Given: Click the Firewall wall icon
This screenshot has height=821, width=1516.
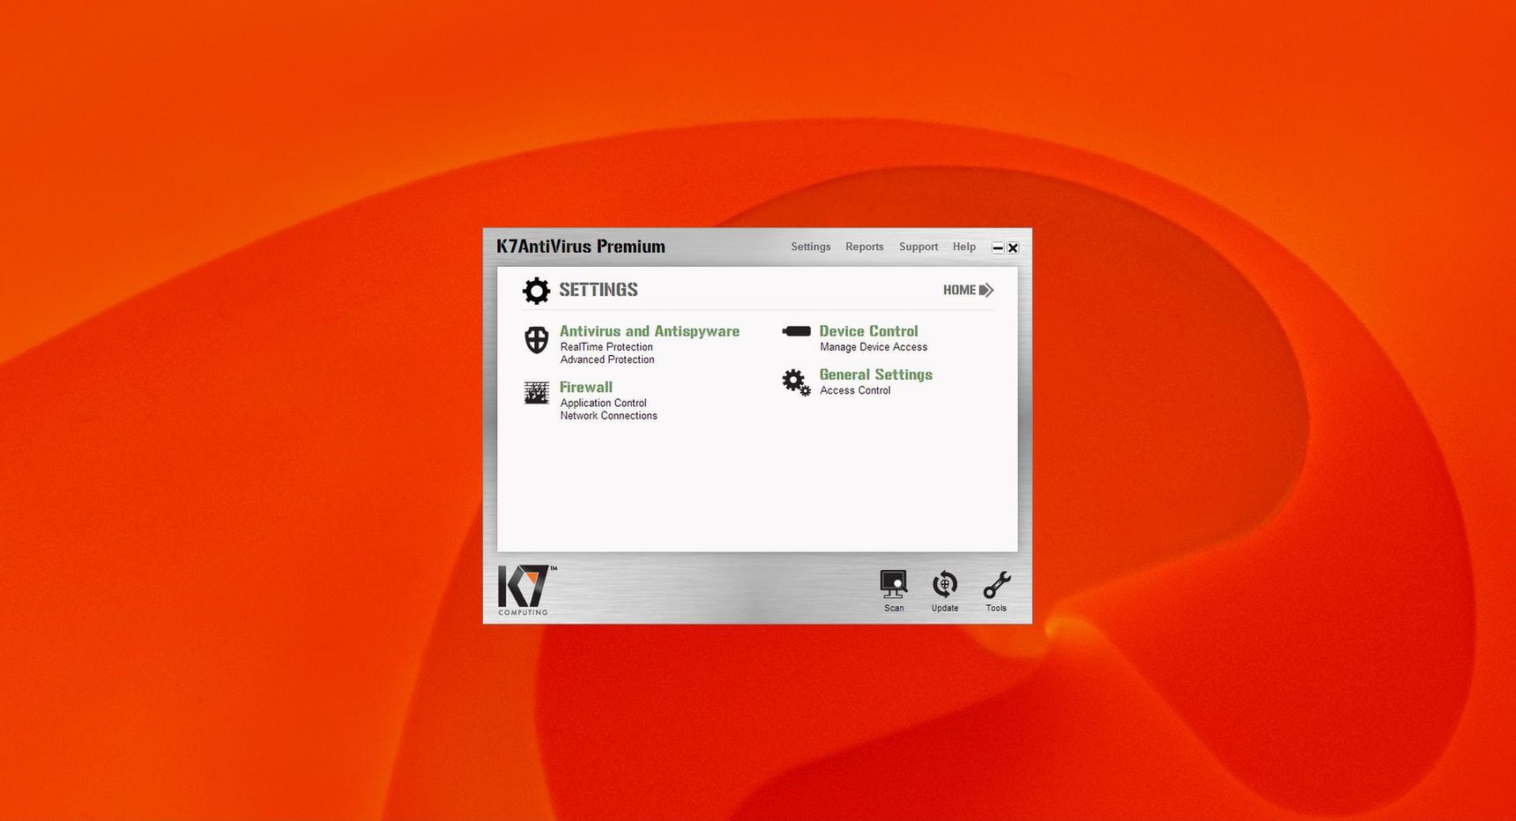Looking at the screenshot, I should coord(536,393).
